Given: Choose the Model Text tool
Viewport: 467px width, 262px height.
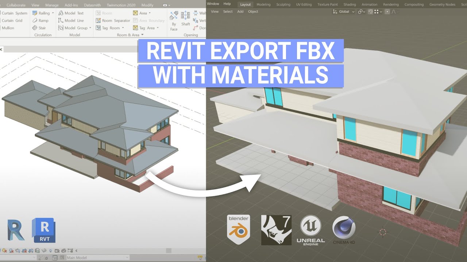Looking at the screenshot, I should [71, 13].
